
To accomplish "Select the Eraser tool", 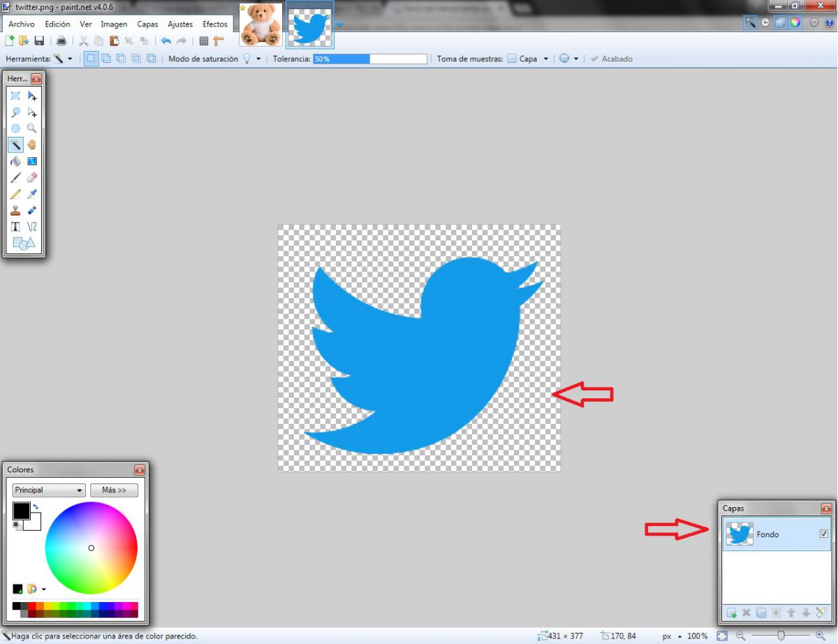I will coord(31,177).
